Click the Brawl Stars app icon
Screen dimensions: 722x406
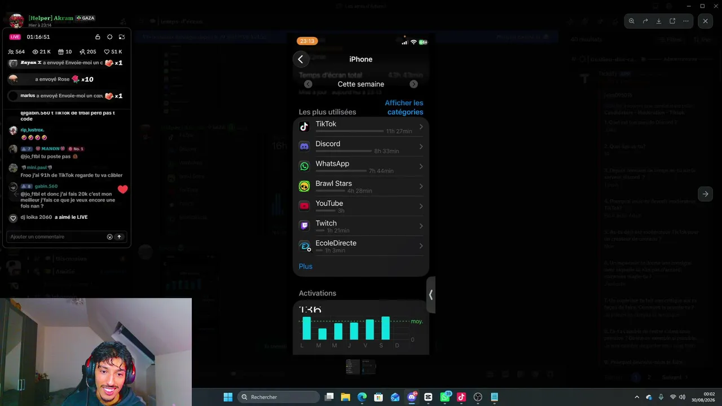pyautogui.click(x=304, y=186)
